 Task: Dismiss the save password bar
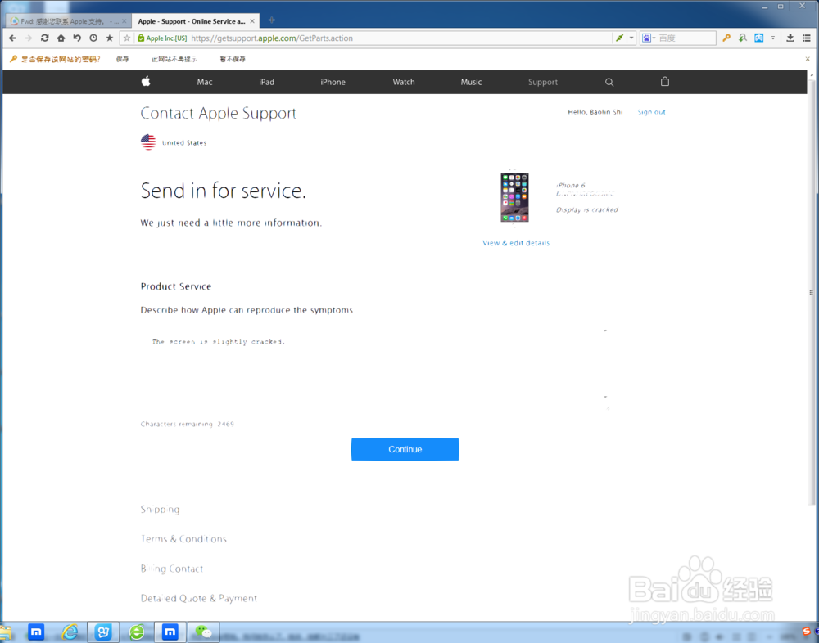(x=808, y=59)
